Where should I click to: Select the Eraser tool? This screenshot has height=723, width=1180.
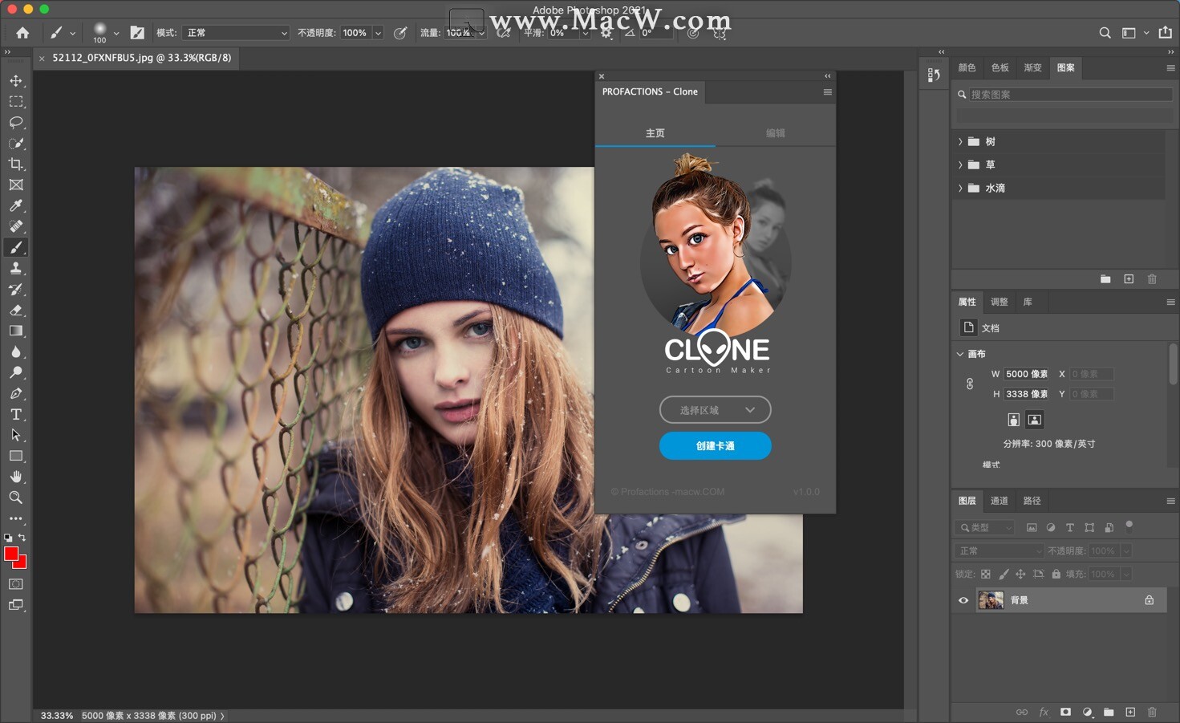coord(16,310)
